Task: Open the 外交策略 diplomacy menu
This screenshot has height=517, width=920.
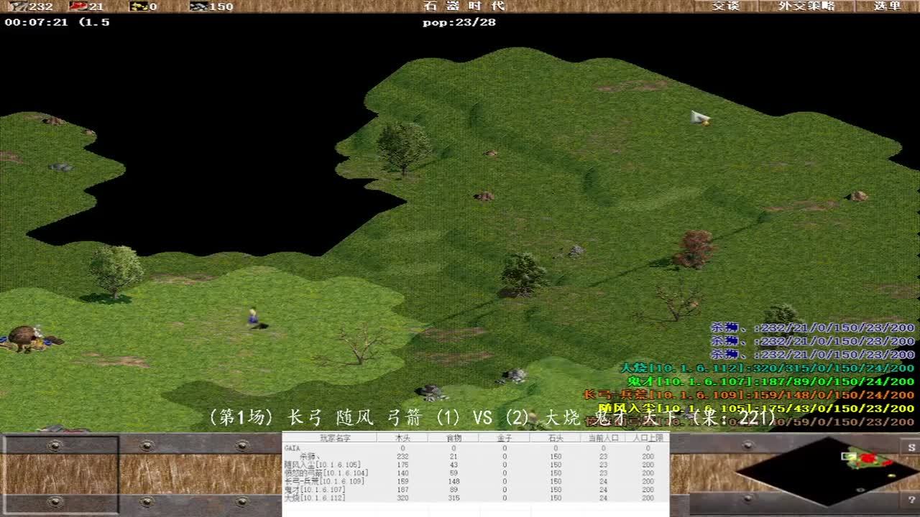Action: [x=807, y=6]
